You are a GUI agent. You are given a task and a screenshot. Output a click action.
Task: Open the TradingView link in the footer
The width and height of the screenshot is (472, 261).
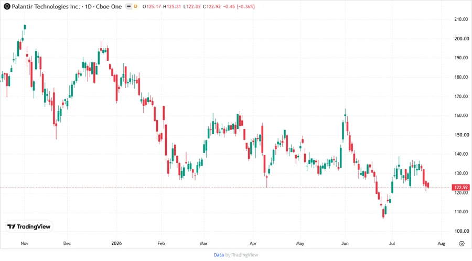point(245,255)
